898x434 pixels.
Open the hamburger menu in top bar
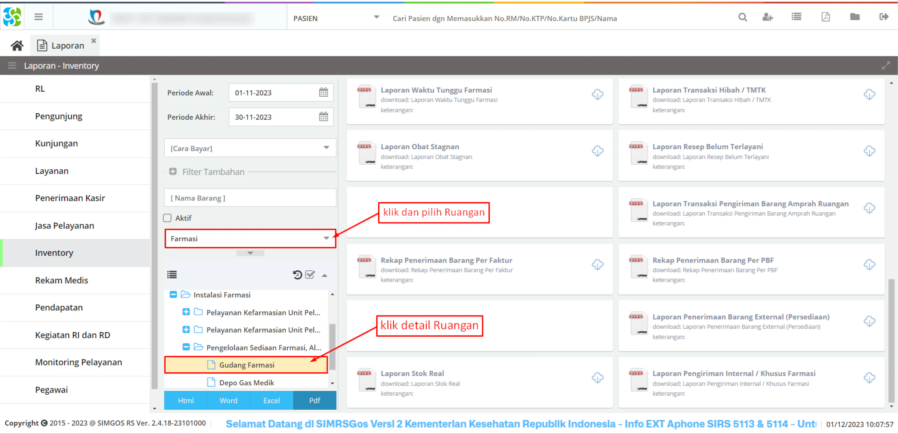point(38,17)
